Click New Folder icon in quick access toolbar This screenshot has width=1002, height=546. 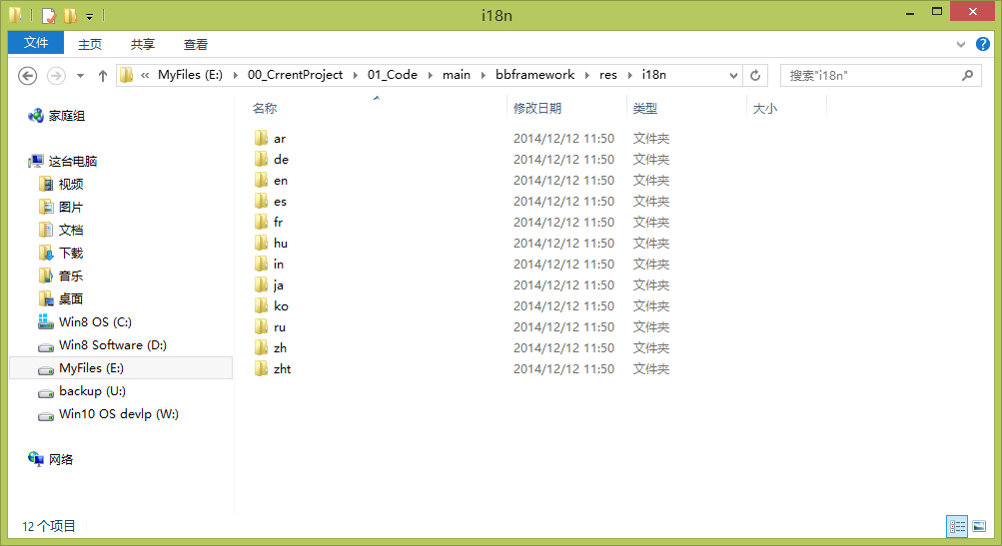[x=70, y=15]
